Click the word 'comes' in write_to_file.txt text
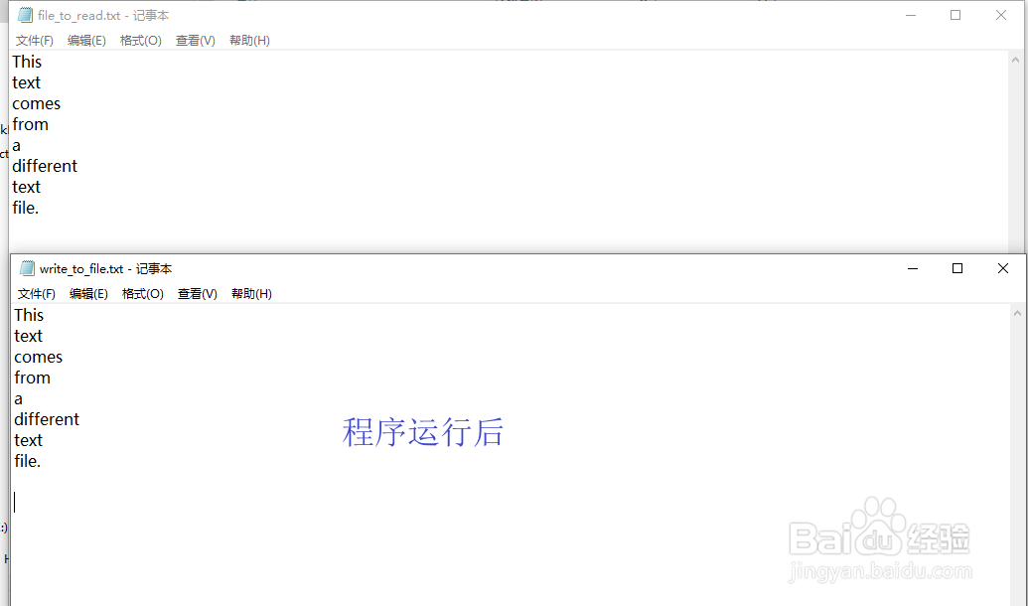 [x=38, y=356]
